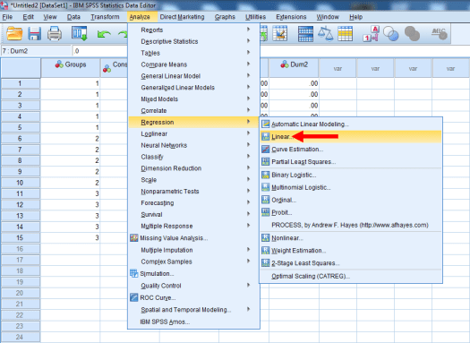This screenshot has height=343, width=470.
Task: Click the Spell Check ABC icon
Action: 440,33
